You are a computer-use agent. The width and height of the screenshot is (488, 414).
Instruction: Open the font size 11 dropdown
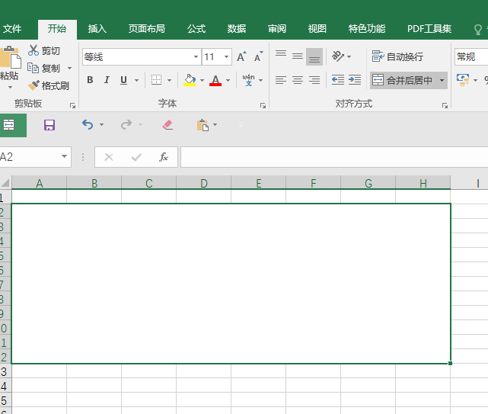(x=227, y=56)
